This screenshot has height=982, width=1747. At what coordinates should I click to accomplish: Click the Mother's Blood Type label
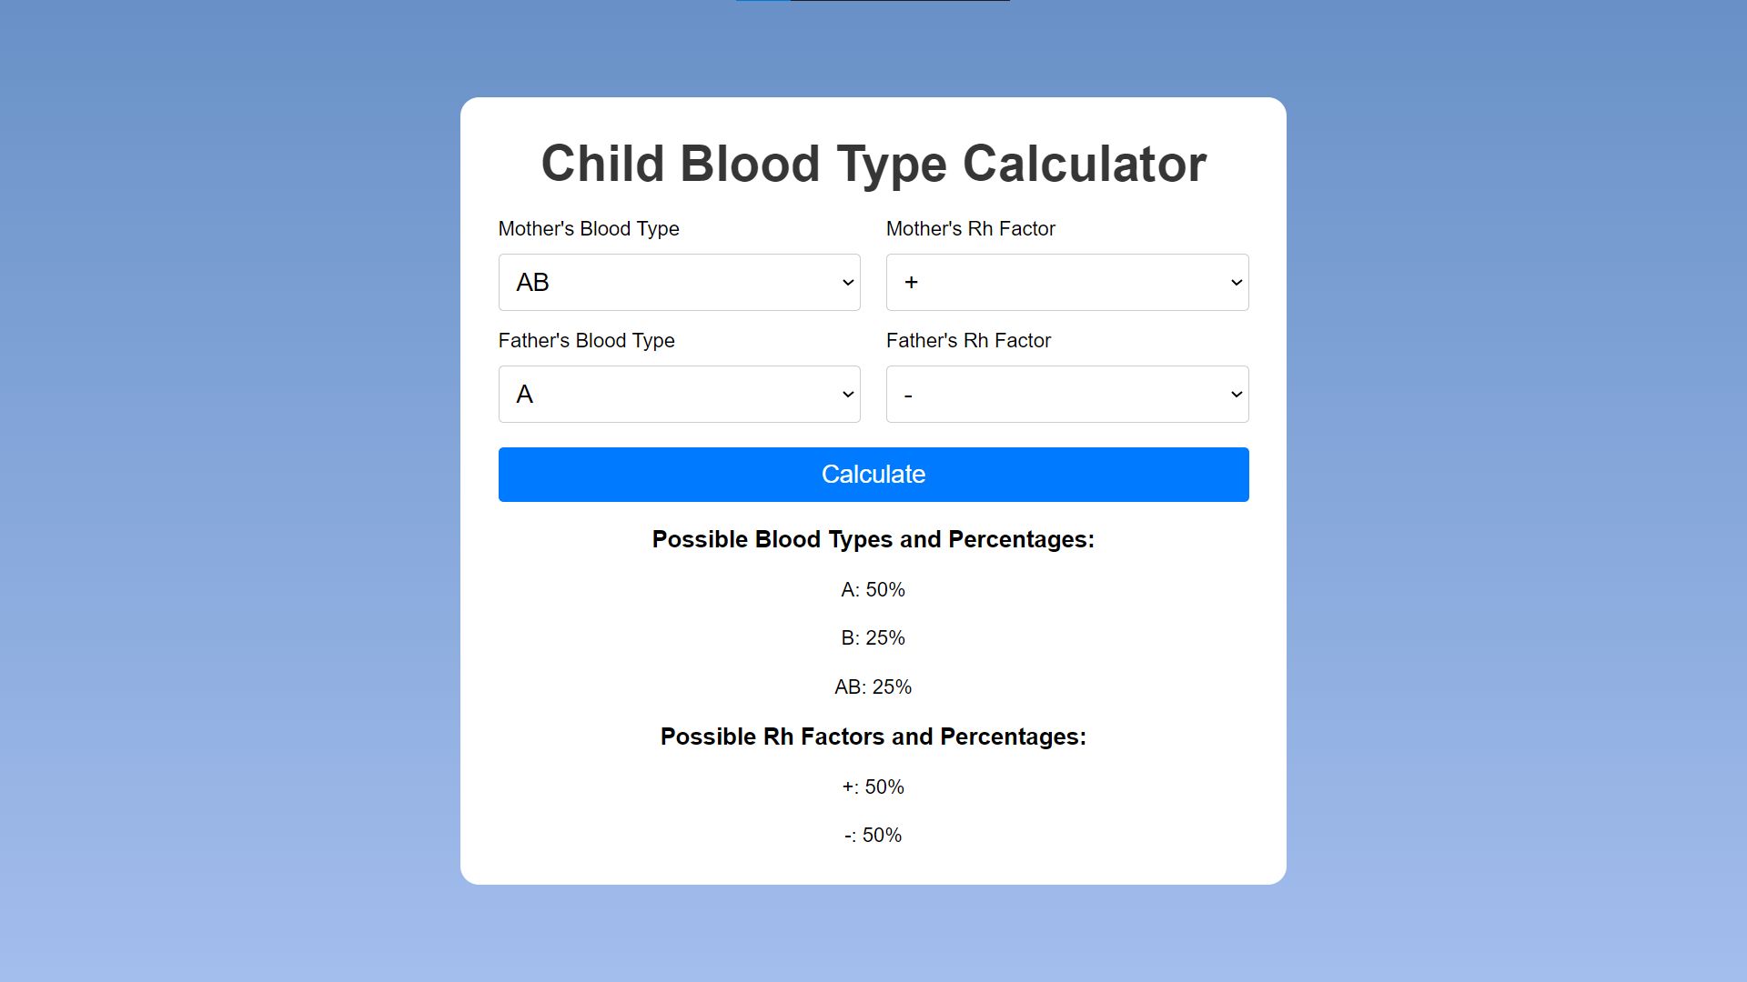tap(589, 229)
